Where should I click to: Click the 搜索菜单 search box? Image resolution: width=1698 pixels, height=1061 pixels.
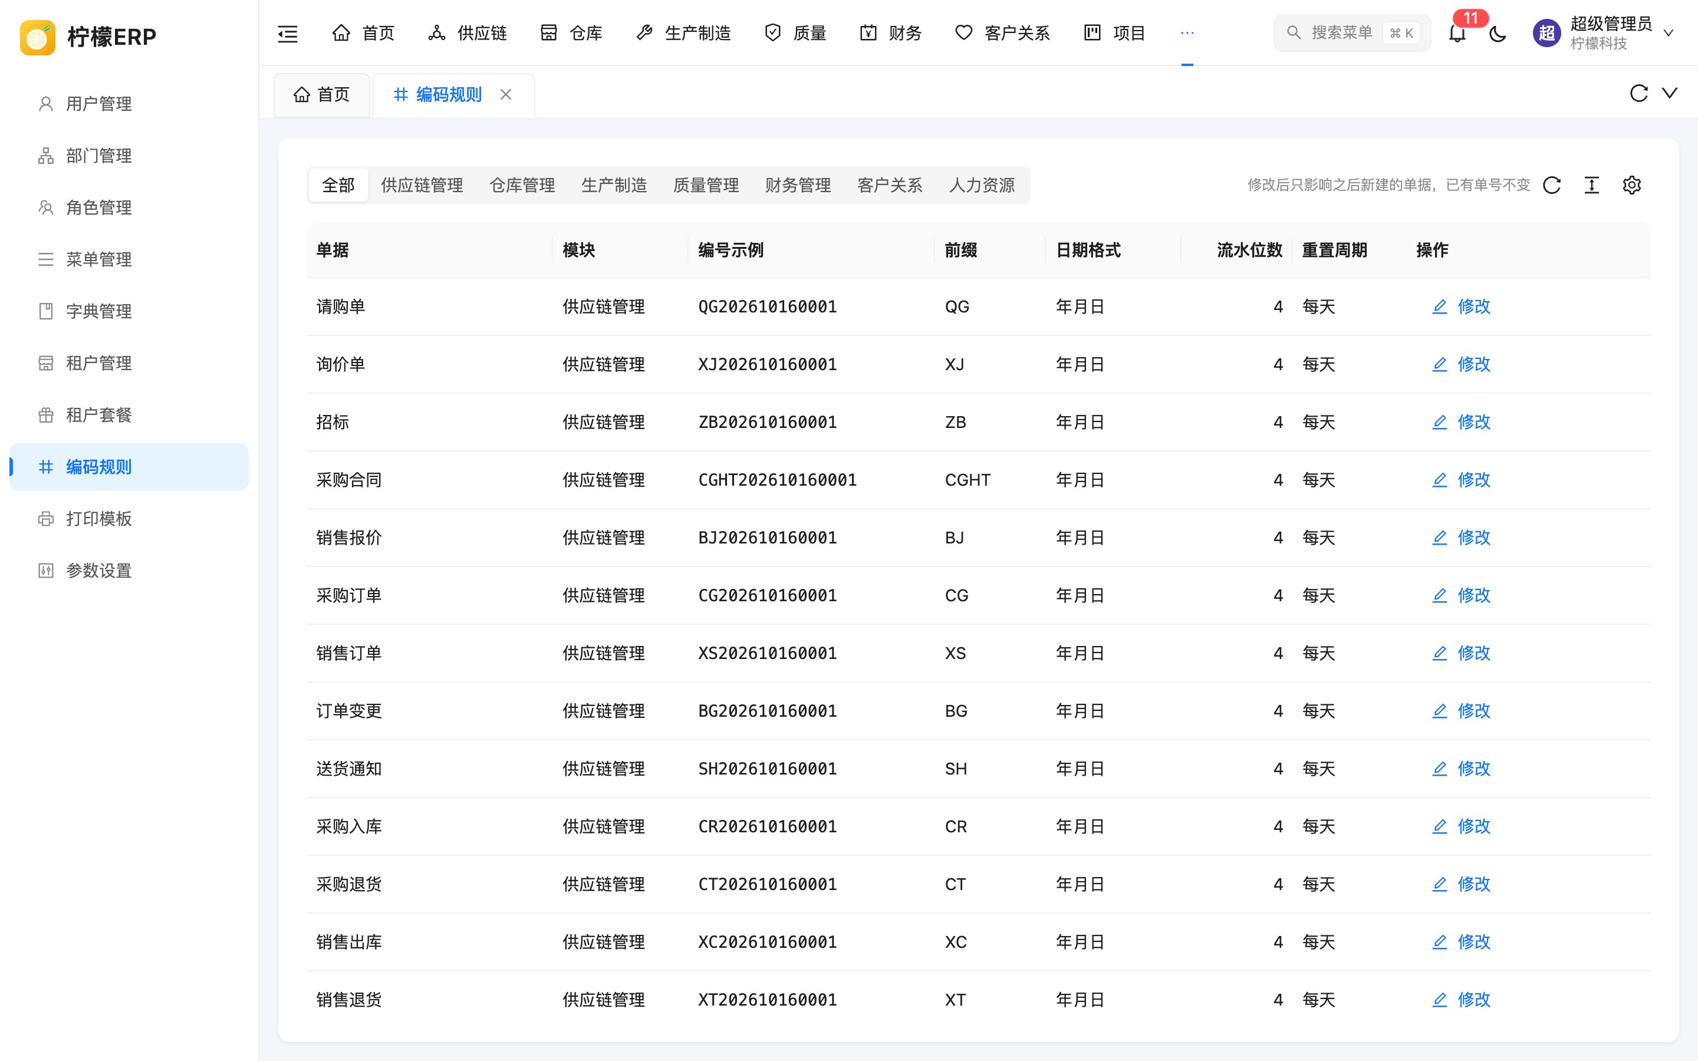1351,33
